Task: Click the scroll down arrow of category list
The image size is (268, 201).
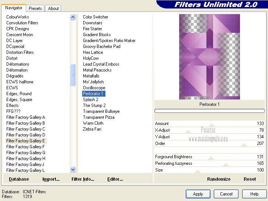Action: (x=73, y=169)
